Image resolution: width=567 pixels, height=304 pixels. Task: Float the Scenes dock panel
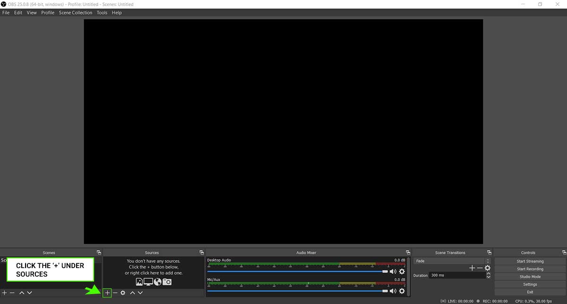pyautogui.click(x=99, y=252)
